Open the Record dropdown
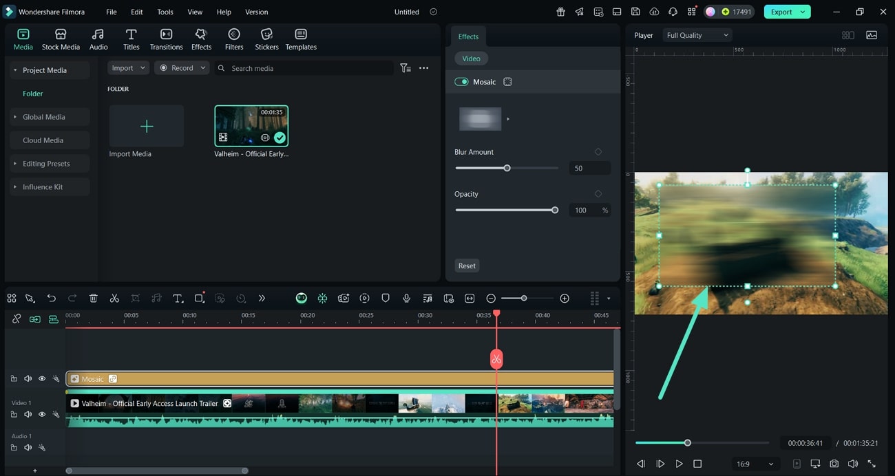The image size is (895, 476). [x=182, y=68]
